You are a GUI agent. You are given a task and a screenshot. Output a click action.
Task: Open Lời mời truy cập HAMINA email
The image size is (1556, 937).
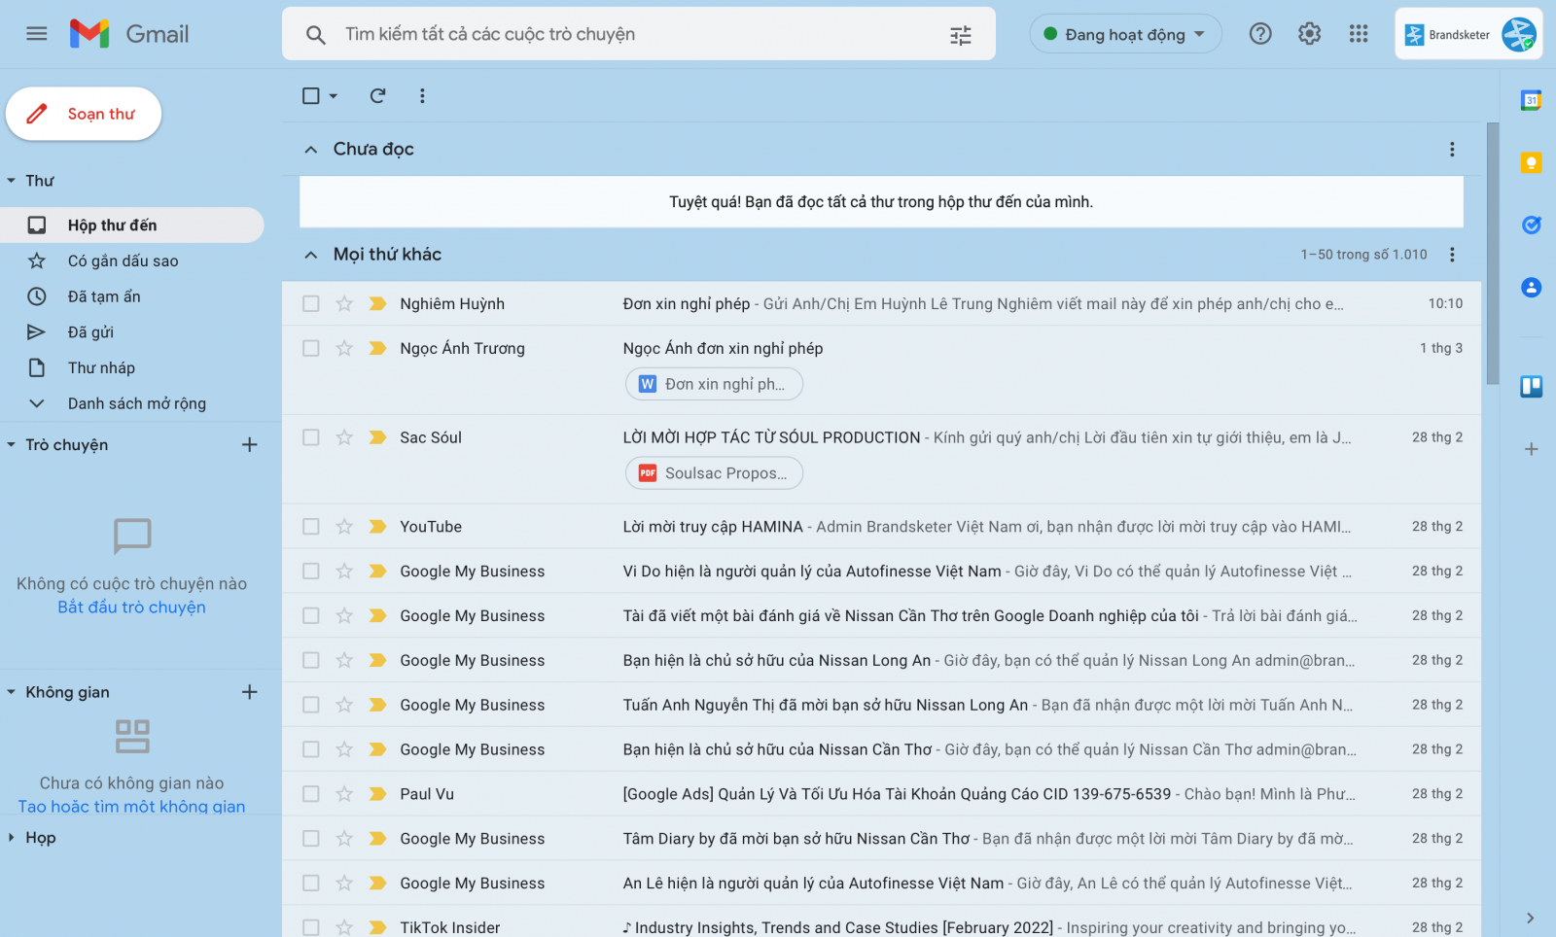pos(881,527)
